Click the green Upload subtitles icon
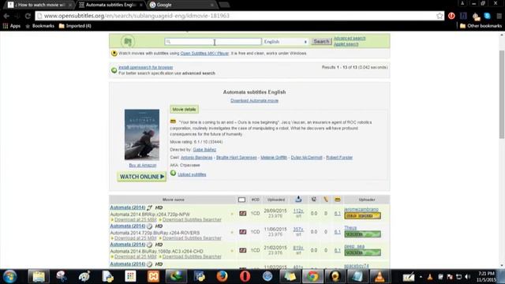 [173, 174]
